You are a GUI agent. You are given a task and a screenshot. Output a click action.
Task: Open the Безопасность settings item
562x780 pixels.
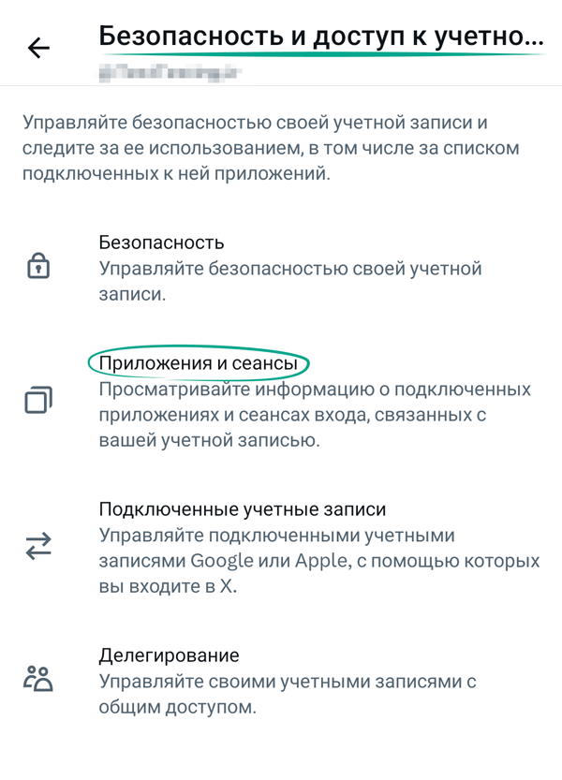(x=162, y=242)
